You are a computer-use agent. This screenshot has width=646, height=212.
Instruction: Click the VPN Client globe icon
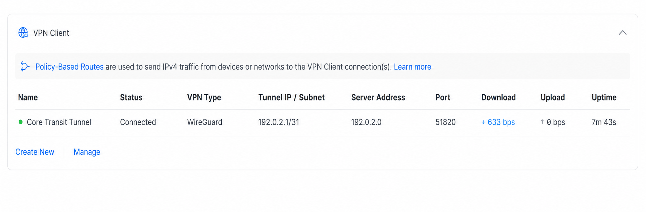(23, 33)
